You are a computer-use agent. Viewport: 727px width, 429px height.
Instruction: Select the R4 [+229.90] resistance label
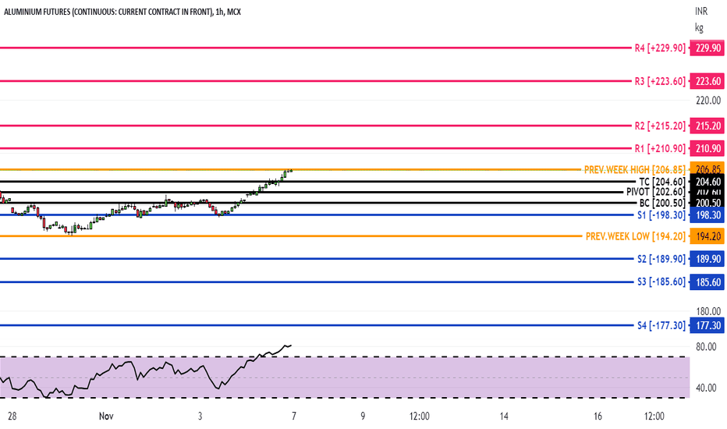click(x=660, y=48)
